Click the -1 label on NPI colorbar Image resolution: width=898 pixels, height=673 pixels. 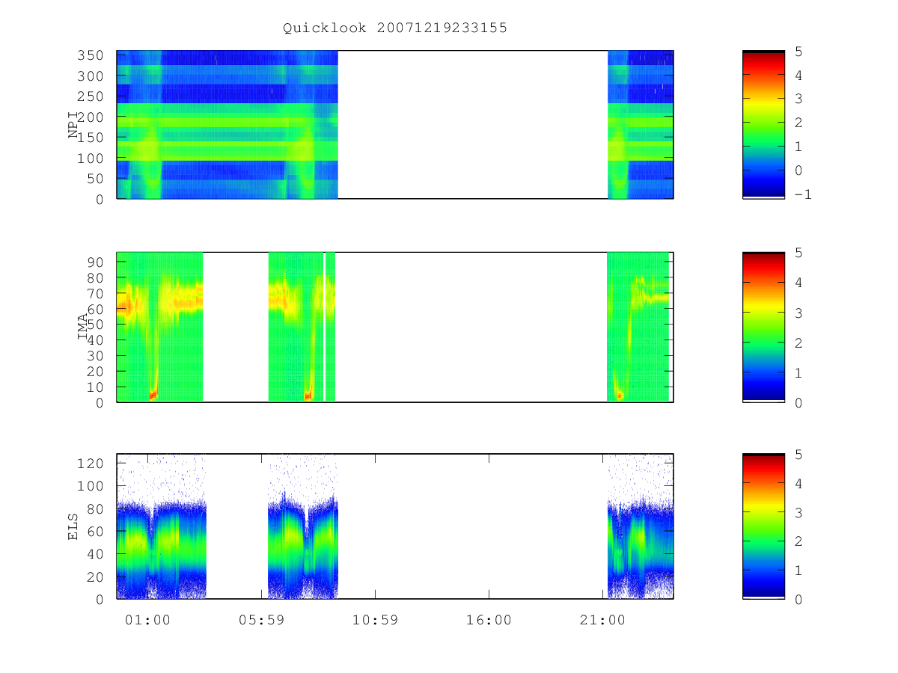pos(801,194)
